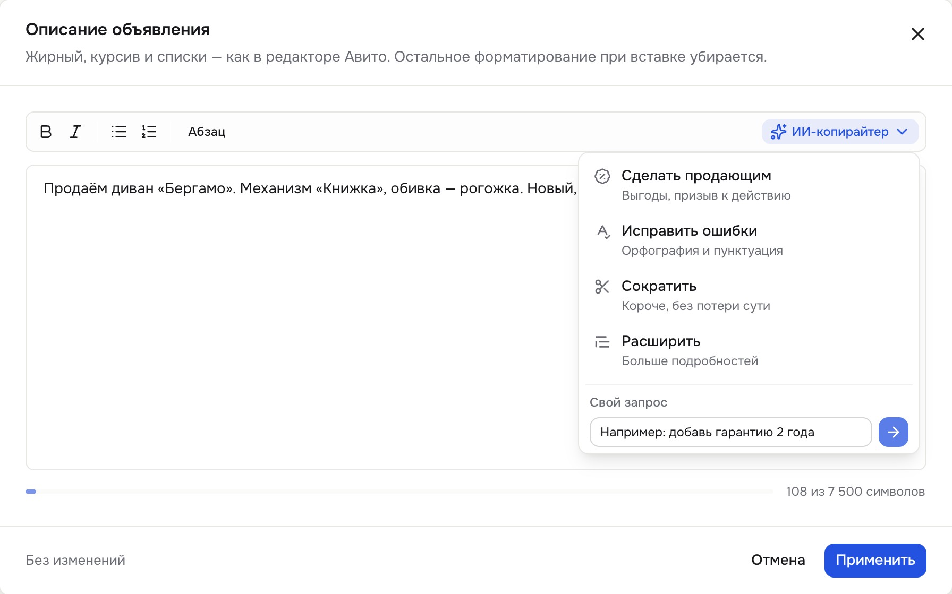Choose Сделать продающим option

(x=749, y=185)
